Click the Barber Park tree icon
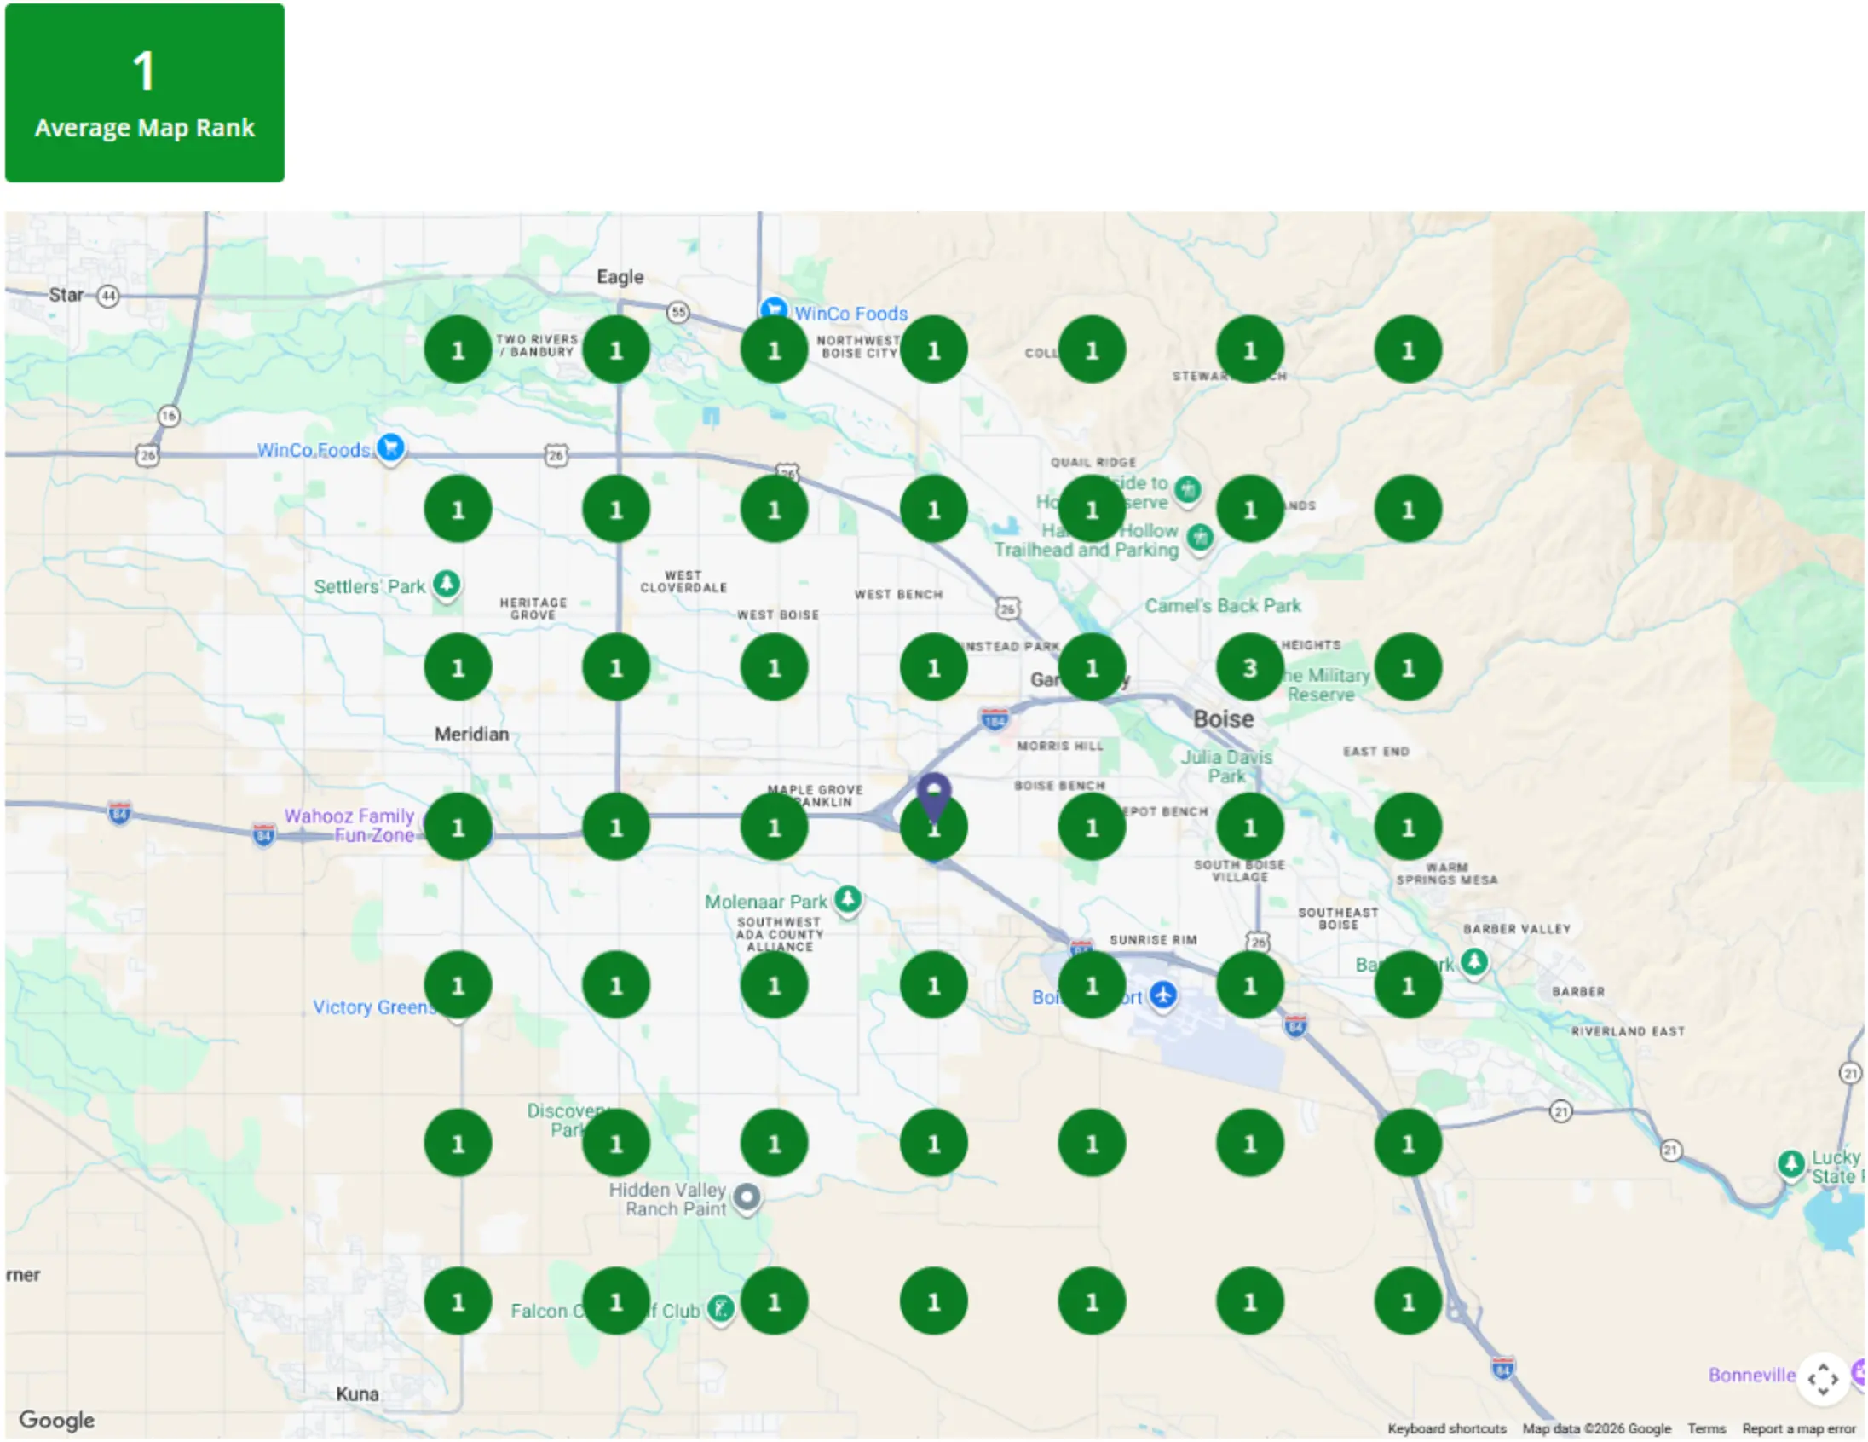Image resolution: width=1868 pixels, height=1442 pixels. click(1473, 961)
